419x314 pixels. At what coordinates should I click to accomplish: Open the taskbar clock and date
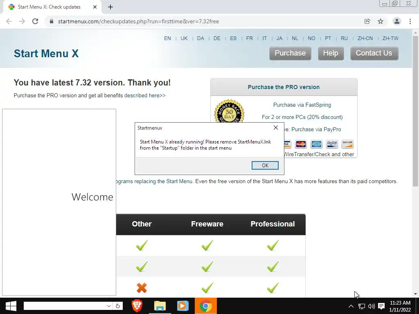(400, 306)
